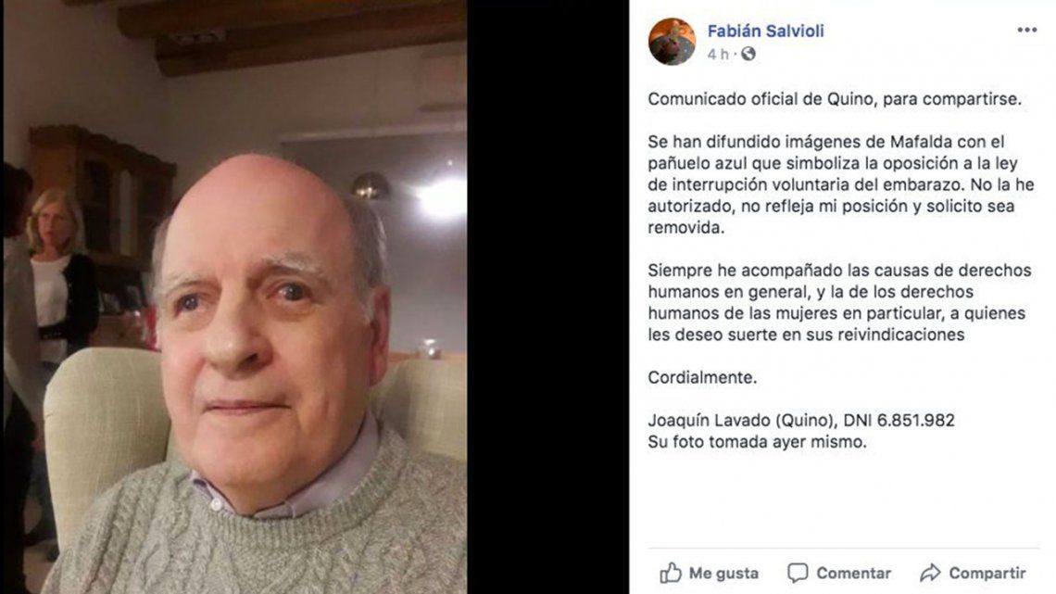
Task: Click the 'Su foto tomada ayer mismo' line
Action: (757, 442)
